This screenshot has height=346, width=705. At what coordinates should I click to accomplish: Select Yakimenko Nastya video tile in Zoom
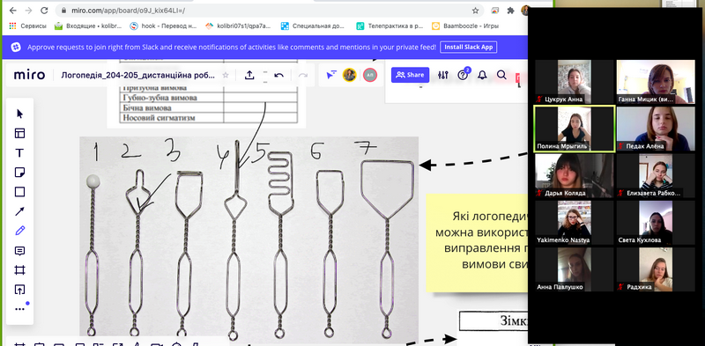(x=575, y=223)
